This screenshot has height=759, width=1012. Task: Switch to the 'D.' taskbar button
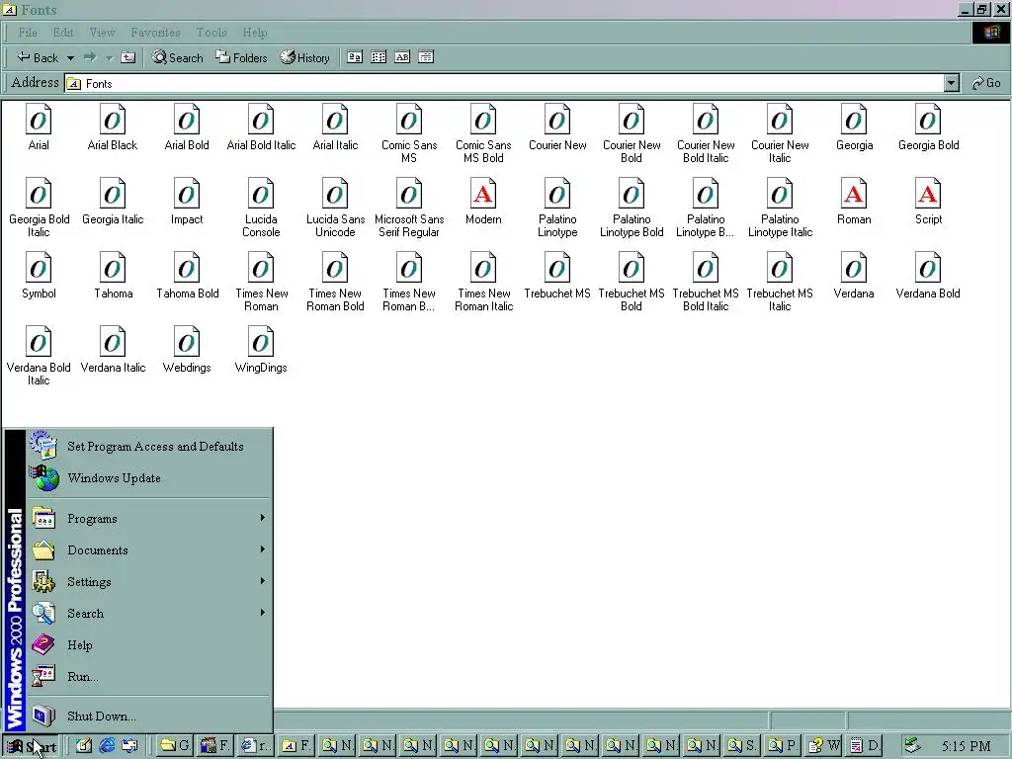pos(865,745)
